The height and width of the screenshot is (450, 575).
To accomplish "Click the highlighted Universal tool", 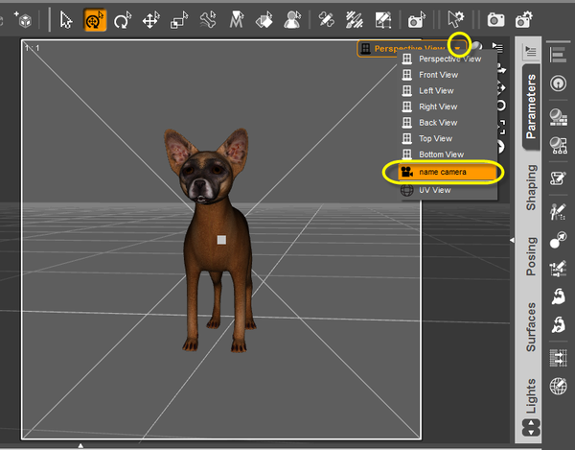I will click(95, 19).
